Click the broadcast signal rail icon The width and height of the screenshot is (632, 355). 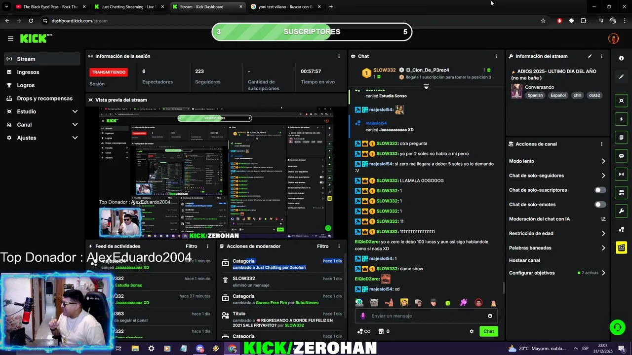621,174
